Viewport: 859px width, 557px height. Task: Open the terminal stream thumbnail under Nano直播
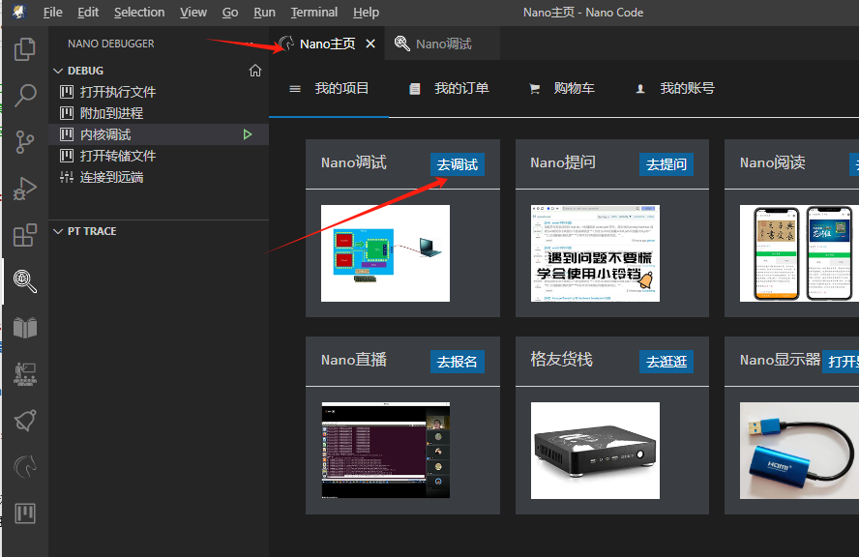tap(385, 451)
